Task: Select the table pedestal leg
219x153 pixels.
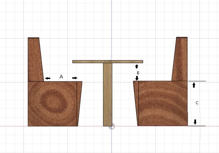Action: click(108, 95)
